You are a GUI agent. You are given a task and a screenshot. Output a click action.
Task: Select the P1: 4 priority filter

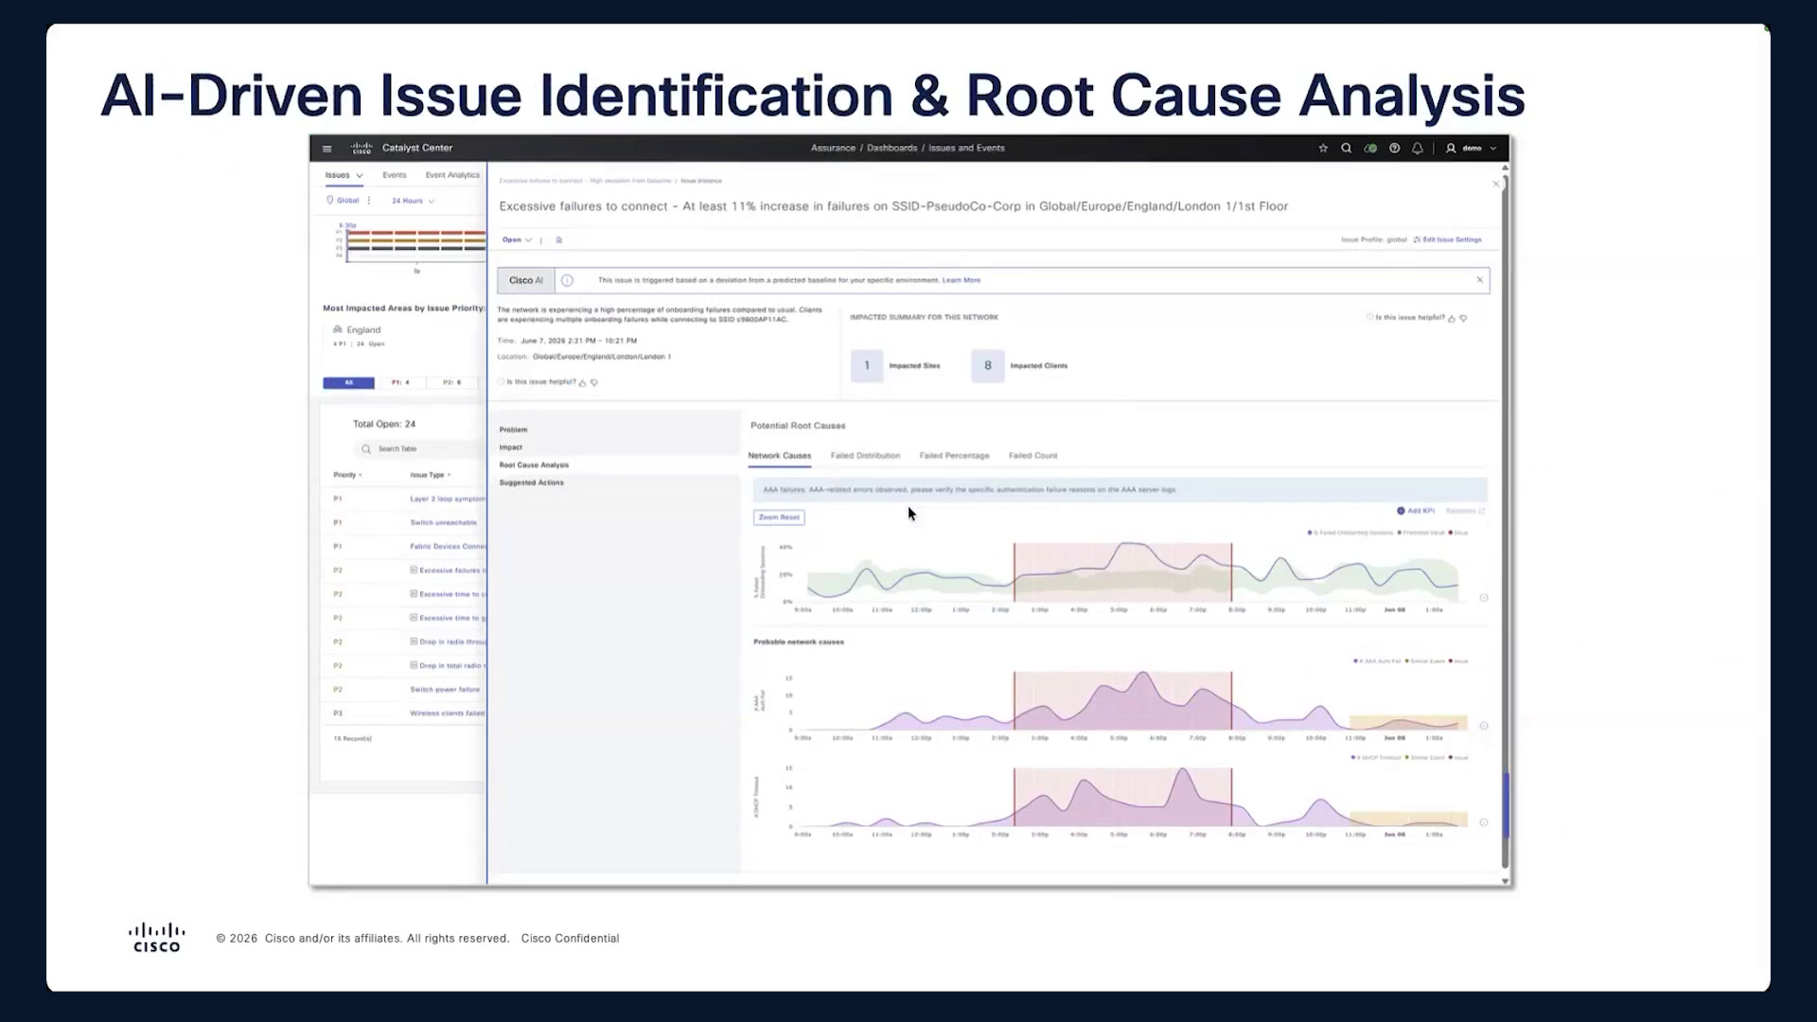pos(400,383)
